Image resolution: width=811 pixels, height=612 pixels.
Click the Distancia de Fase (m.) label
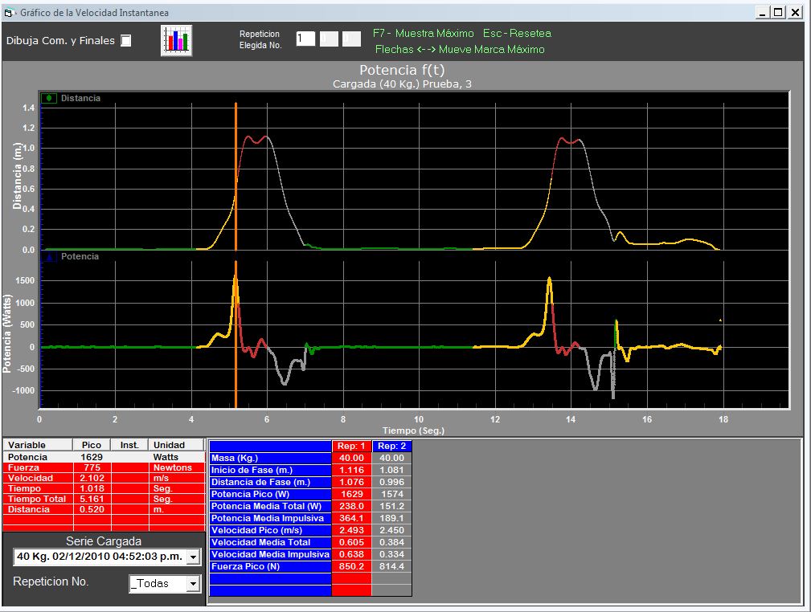(x=271, y=482)
